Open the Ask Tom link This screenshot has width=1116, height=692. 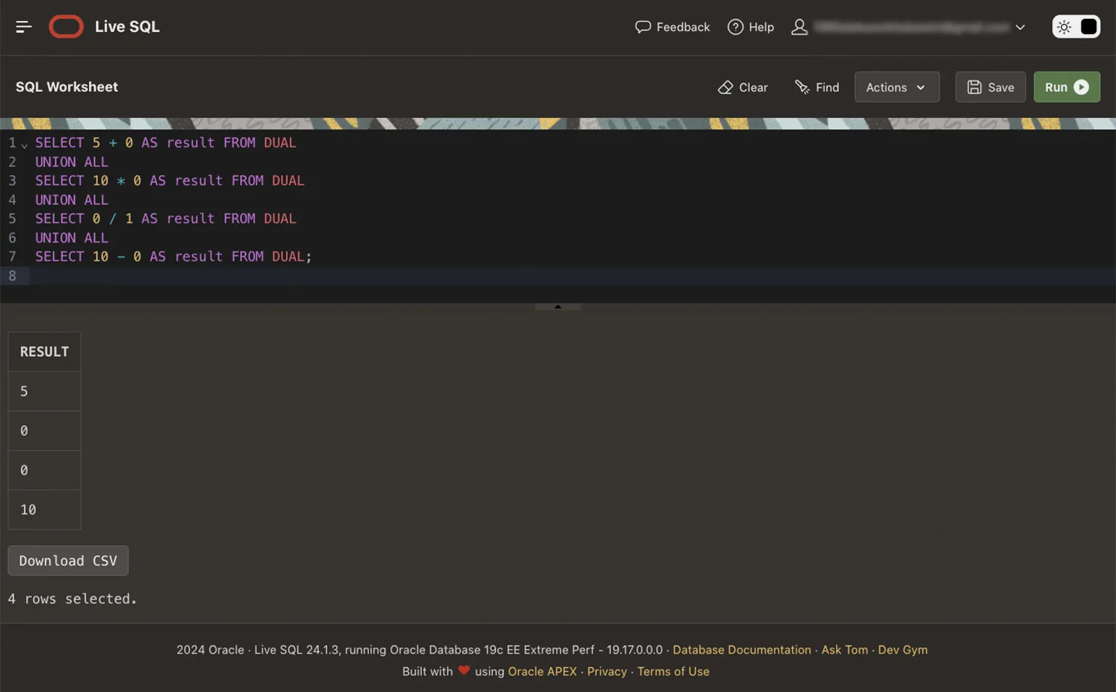pos(844,649)
